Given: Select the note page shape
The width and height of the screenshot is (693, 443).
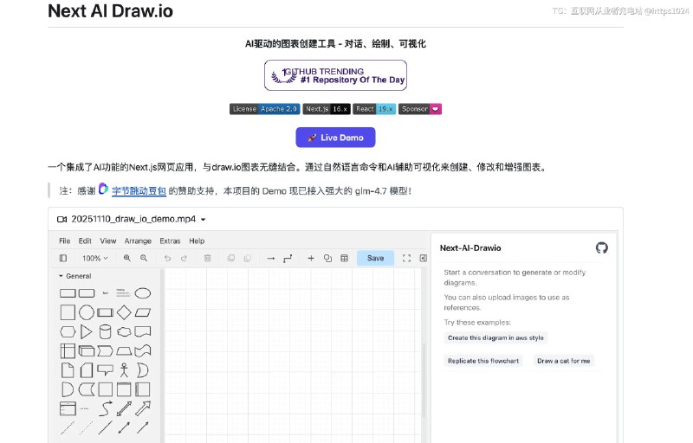Looking at the screenshot, I should click(x=68, y=370).
